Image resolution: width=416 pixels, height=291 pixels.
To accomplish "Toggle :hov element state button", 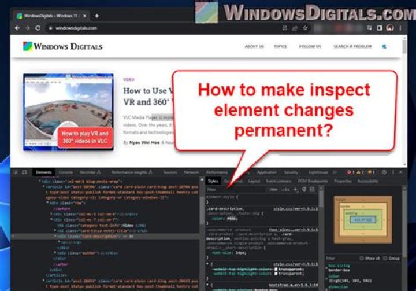I will pyautogui.click(x=273, y=190).
